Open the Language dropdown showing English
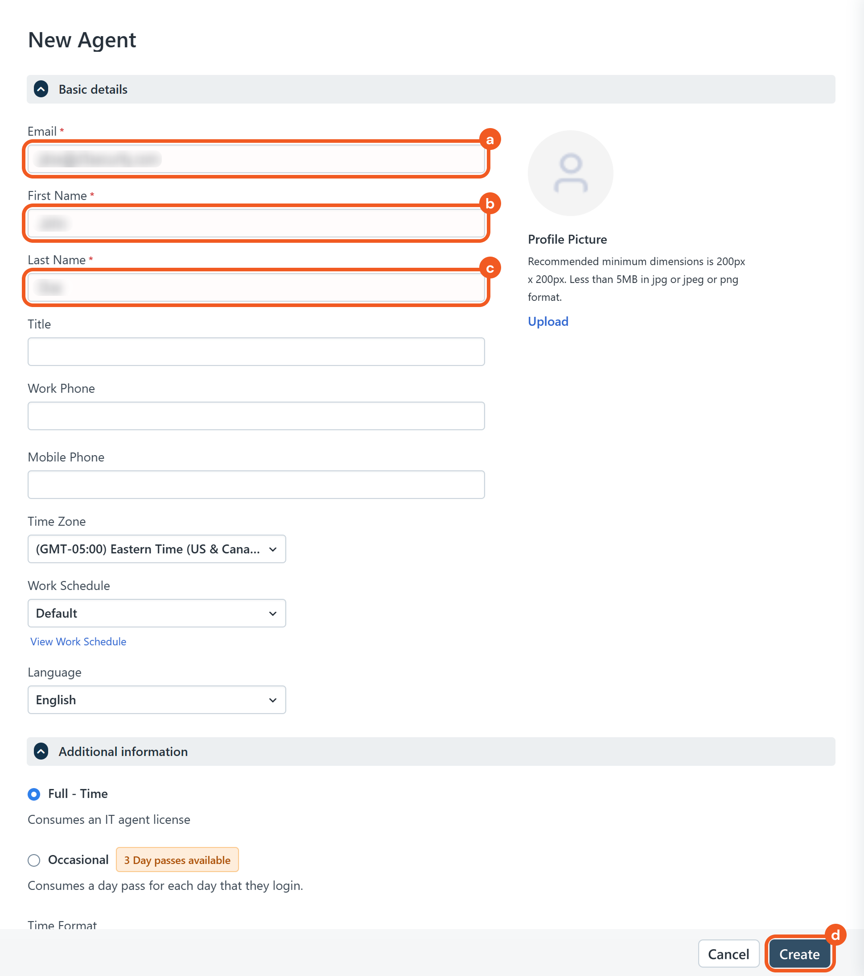864x976 pixels. click(x=156, y=700)
